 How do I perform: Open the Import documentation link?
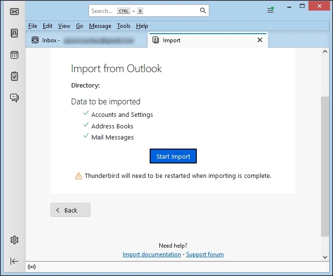coord(152,254)
